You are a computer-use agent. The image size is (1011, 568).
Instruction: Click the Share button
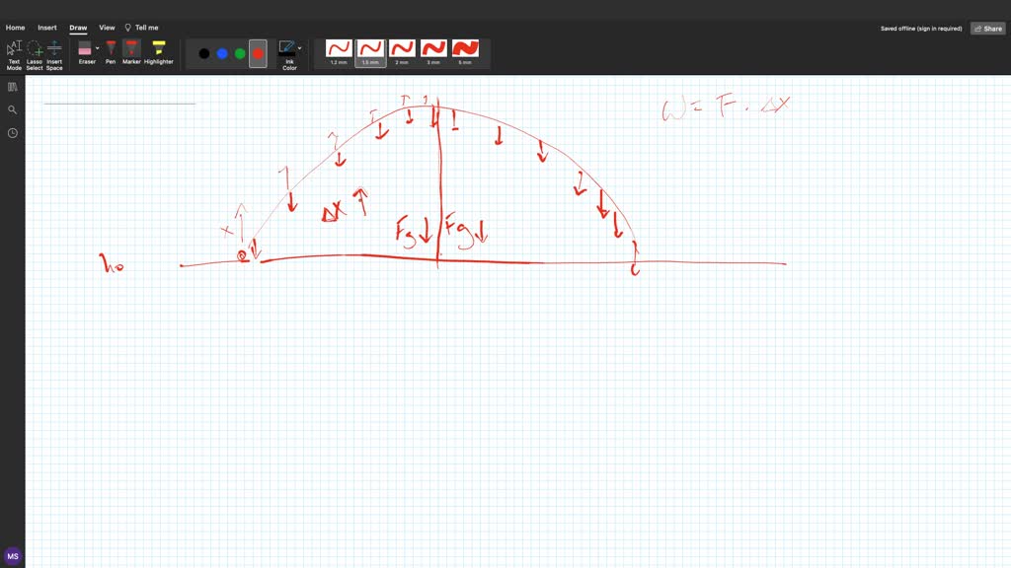(x=987, y=28)
